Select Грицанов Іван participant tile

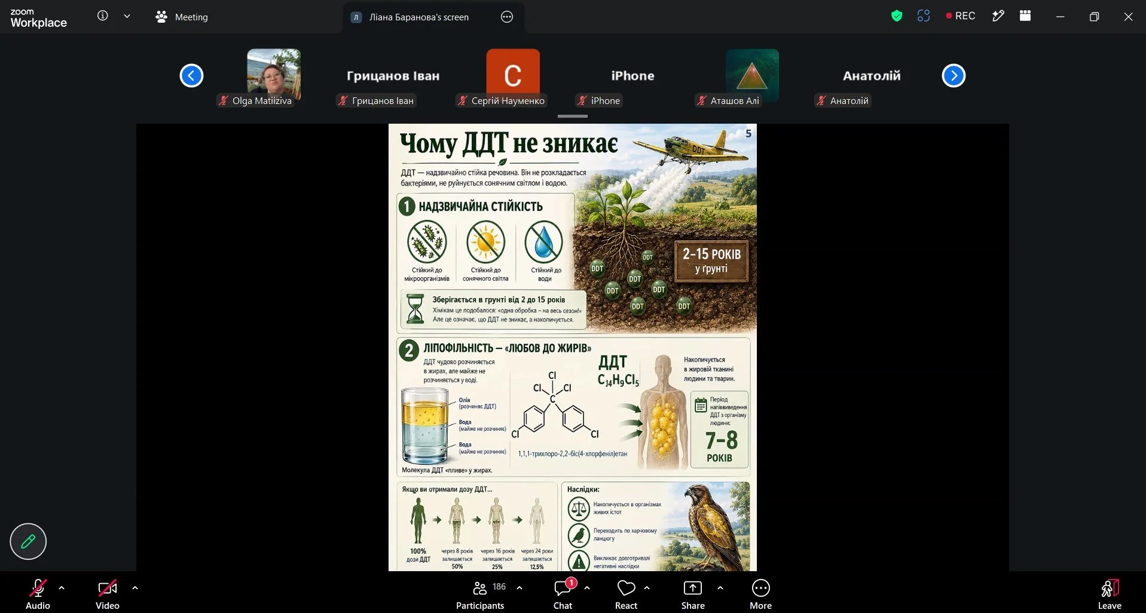[393, 76]
